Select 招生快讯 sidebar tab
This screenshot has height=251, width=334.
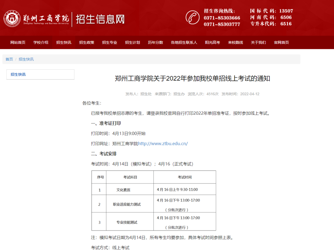point(18,74)
